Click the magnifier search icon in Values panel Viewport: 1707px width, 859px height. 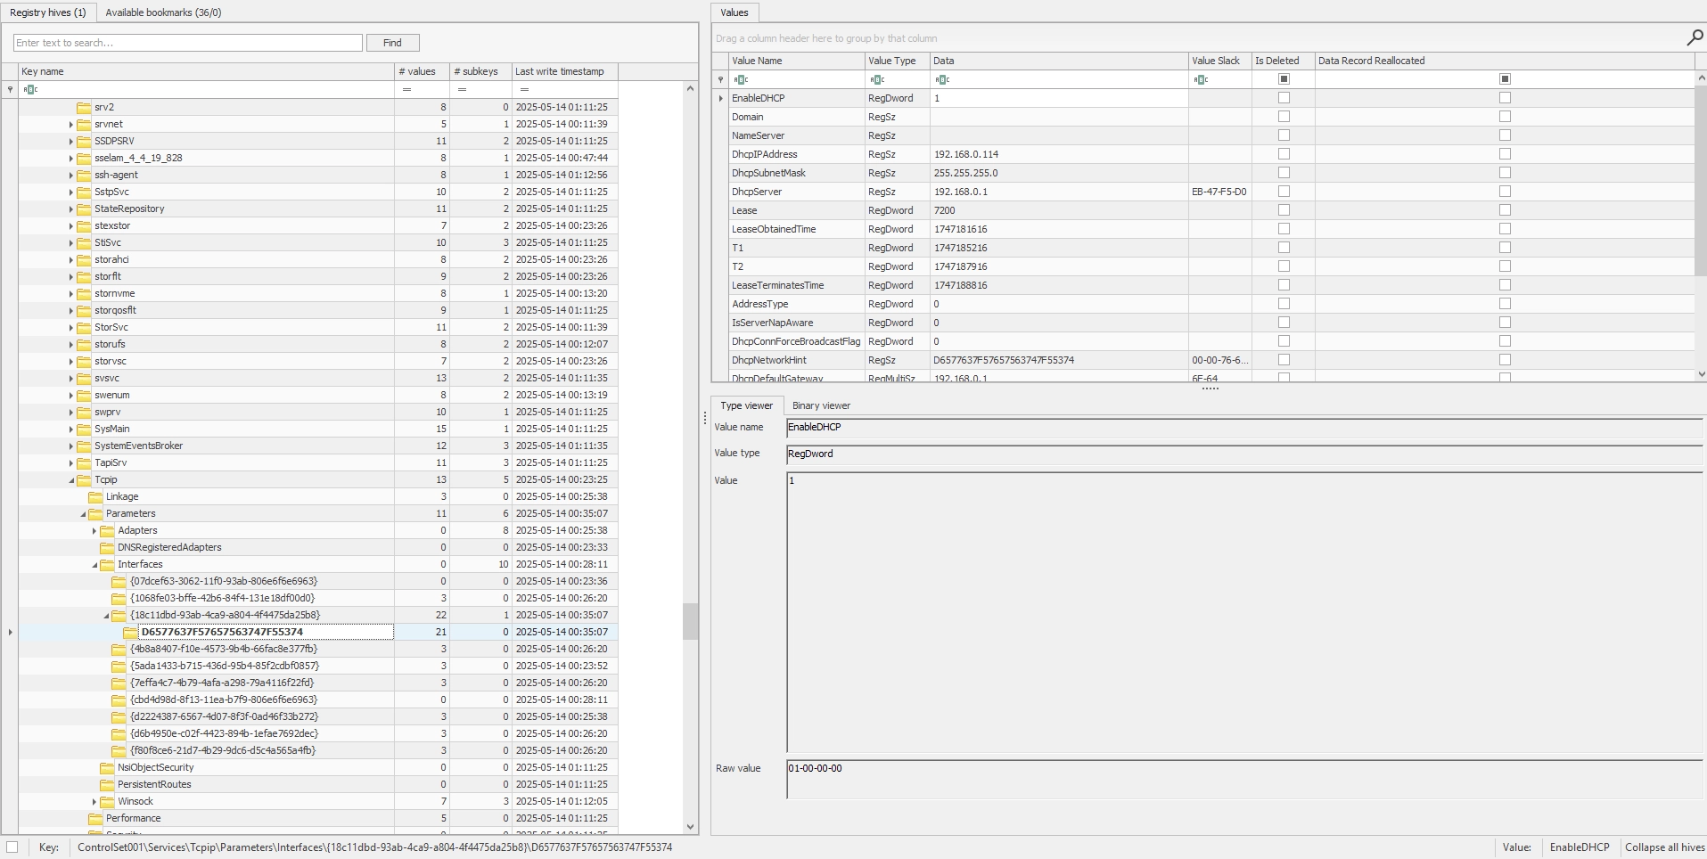pos(1694,37)
